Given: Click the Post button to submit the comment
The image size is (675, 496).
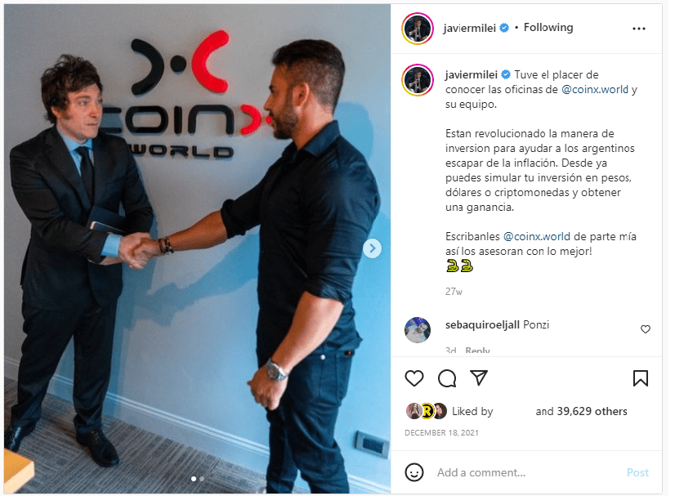Looking at the screenshot, I should pyautogui.click(x=637, y=473).
